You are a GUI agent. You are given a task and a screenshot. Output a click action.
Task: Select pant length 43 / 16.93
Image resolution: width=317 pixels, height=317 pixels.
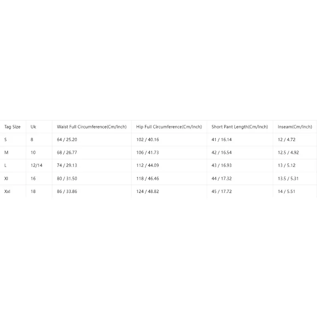[222, 165]
